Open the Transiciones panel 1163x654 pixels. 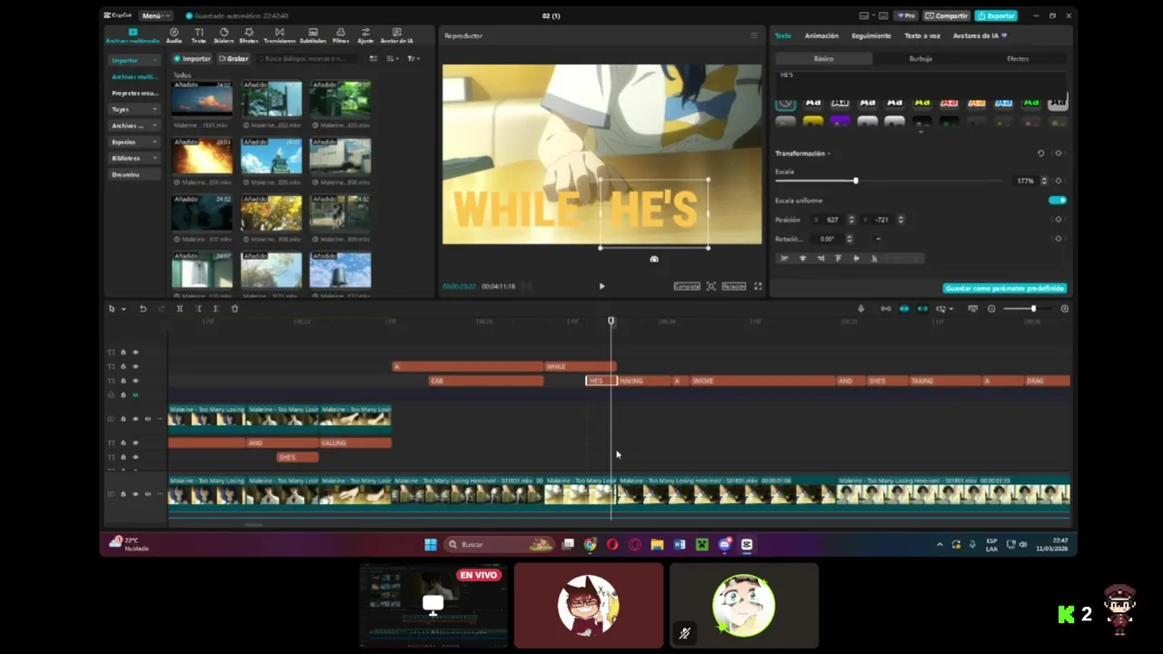(279, 35)
